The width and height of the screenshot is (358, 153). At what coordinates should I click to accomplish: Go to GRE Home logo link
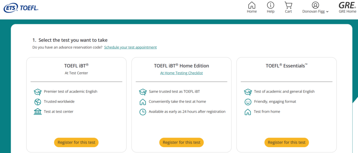pyautogui.click(x=348, y=8)
